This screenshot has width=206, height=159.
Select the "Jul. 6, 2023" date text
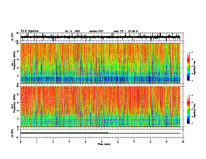[x=73, y=31]
